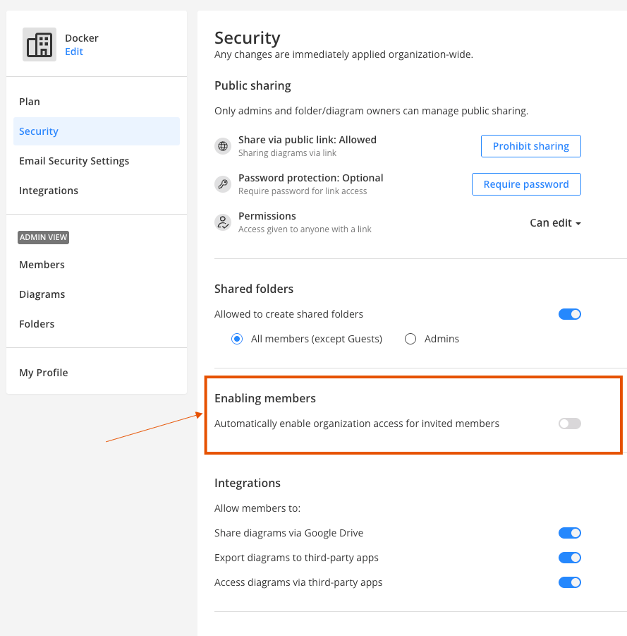627x636 pixels.
Task: Disable exporting diagrams to third-party apps
Action: click(x=569, y=557)
